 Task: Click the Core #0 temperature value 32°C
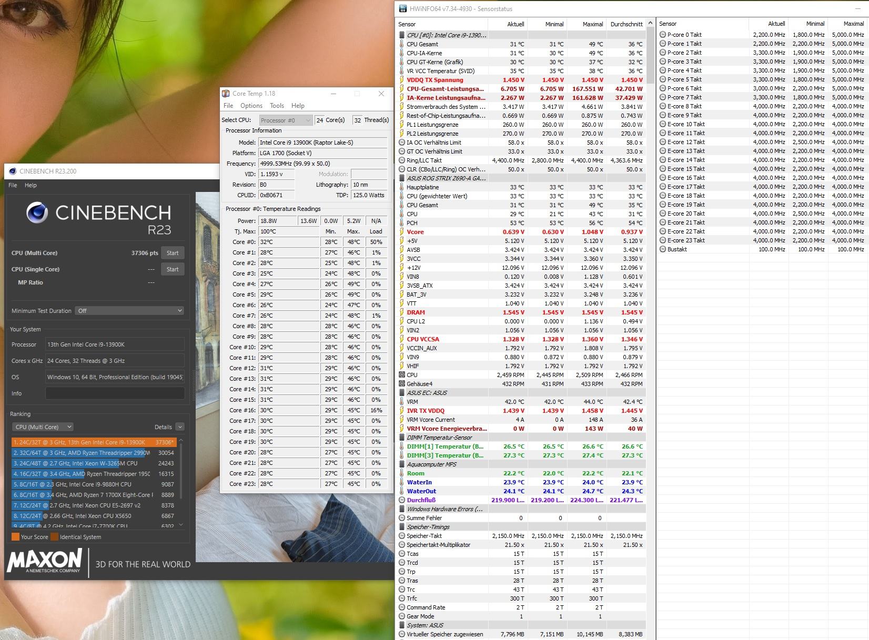[288, 242]
